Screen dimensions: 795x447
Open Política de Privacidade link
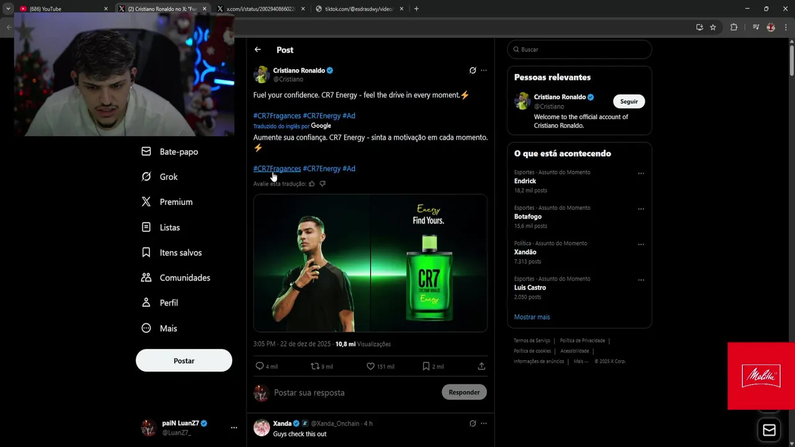582,341
